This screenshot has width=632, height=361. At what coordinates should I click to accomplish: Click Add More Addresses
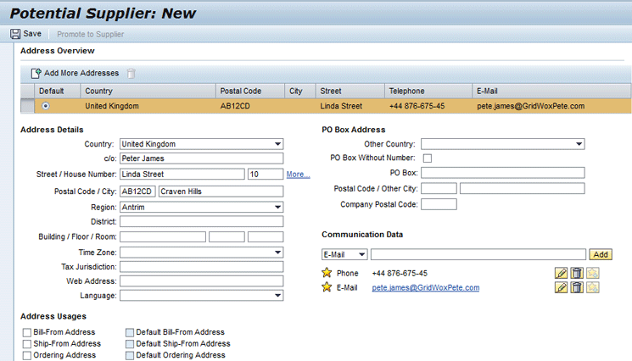[x=76, y=73]
